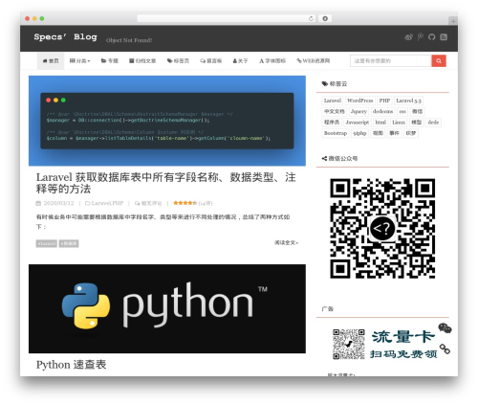Click the star rating on Laravel post
The width and height of the screenshot is (478, 405).
(185, 203)
